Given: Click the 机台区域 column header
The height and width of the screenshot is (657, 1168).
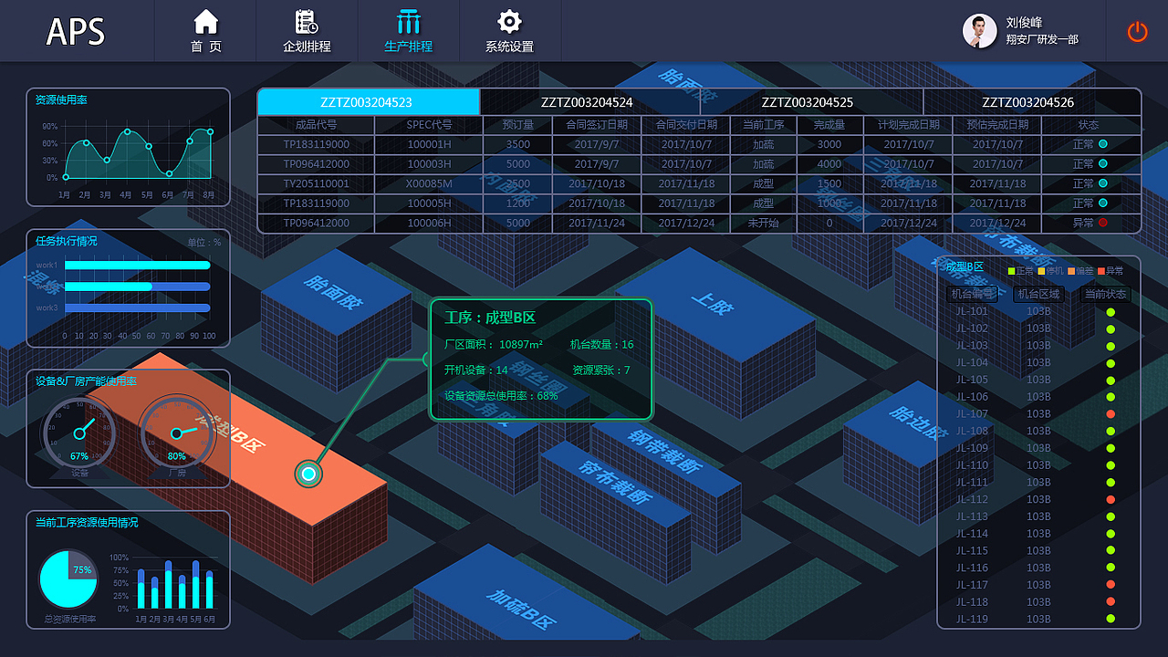Looking at the screenshot, I should tap(1038, 294).
